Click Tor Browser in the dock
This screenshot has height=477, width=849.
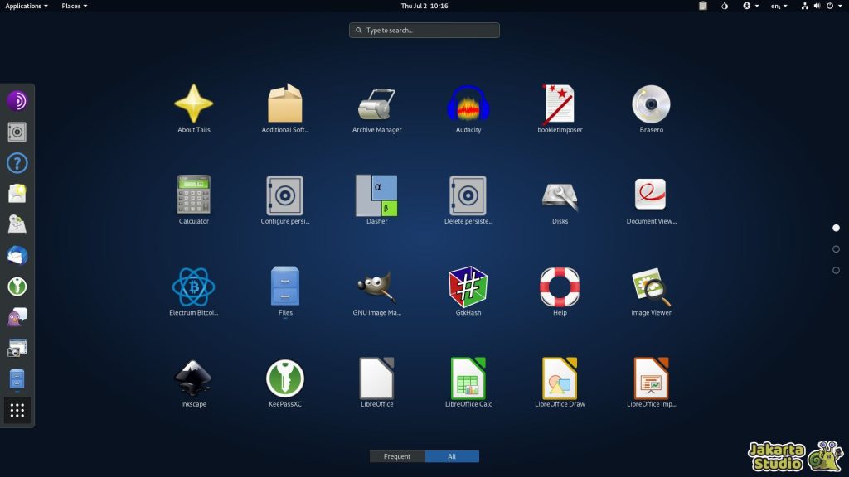click(x=17, y=101)
